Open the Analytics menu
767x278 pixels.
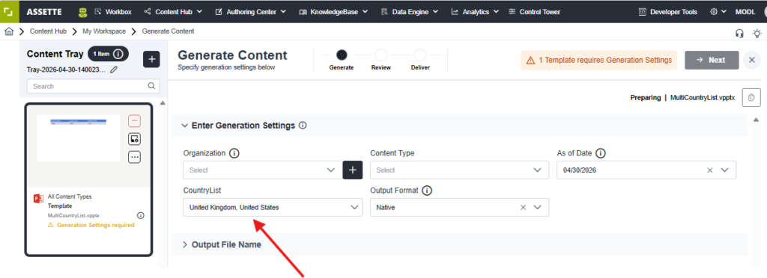click(x=474, y=12)
